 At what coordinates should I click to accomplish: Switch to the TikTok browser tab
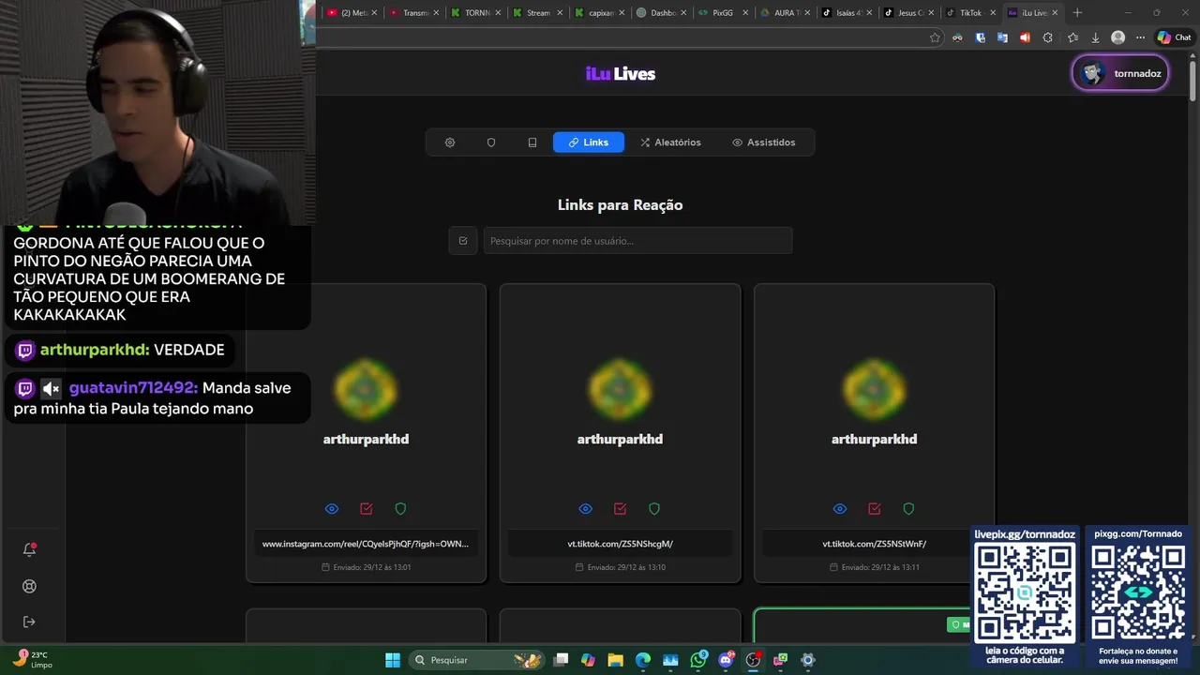(970, 13)
